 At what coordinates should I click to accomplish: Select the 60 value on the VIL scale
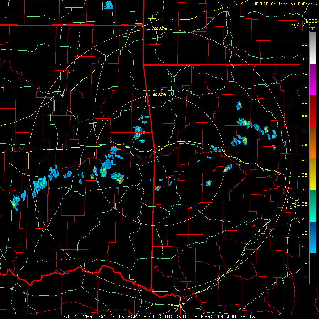[304, 102]
